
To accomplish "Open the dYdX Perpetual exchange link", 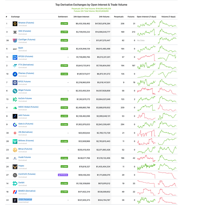I will click(x=25, y=199).
